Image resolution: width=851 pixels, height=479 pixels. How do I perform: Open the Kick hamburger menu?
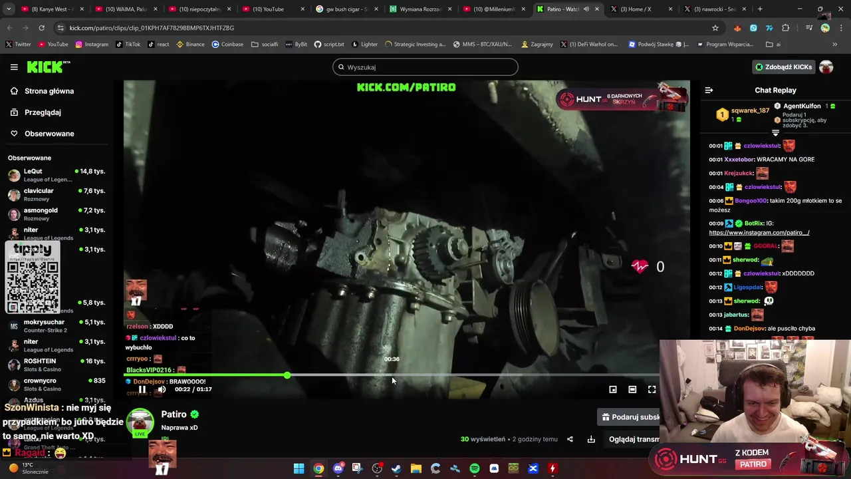(14, 67)
